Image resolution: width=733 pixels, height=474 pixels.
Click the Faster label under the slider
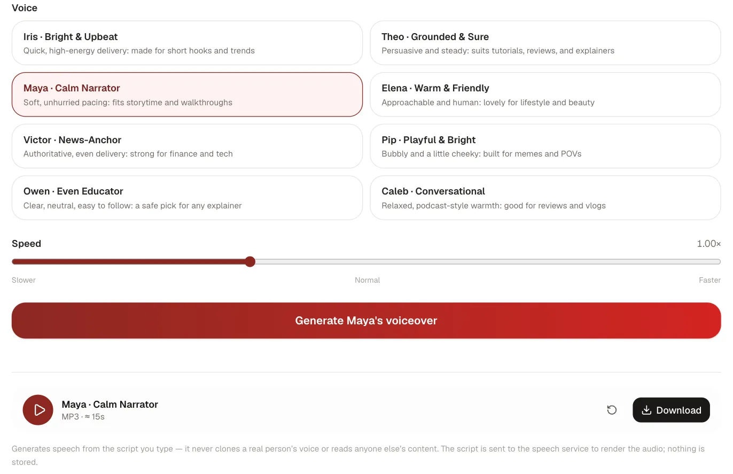tap(710, 280)
